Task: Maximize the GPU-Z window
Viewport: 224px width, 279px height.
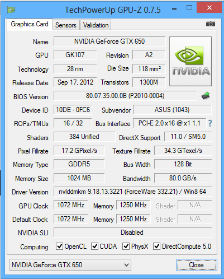Action: click(x=189, y=7)
